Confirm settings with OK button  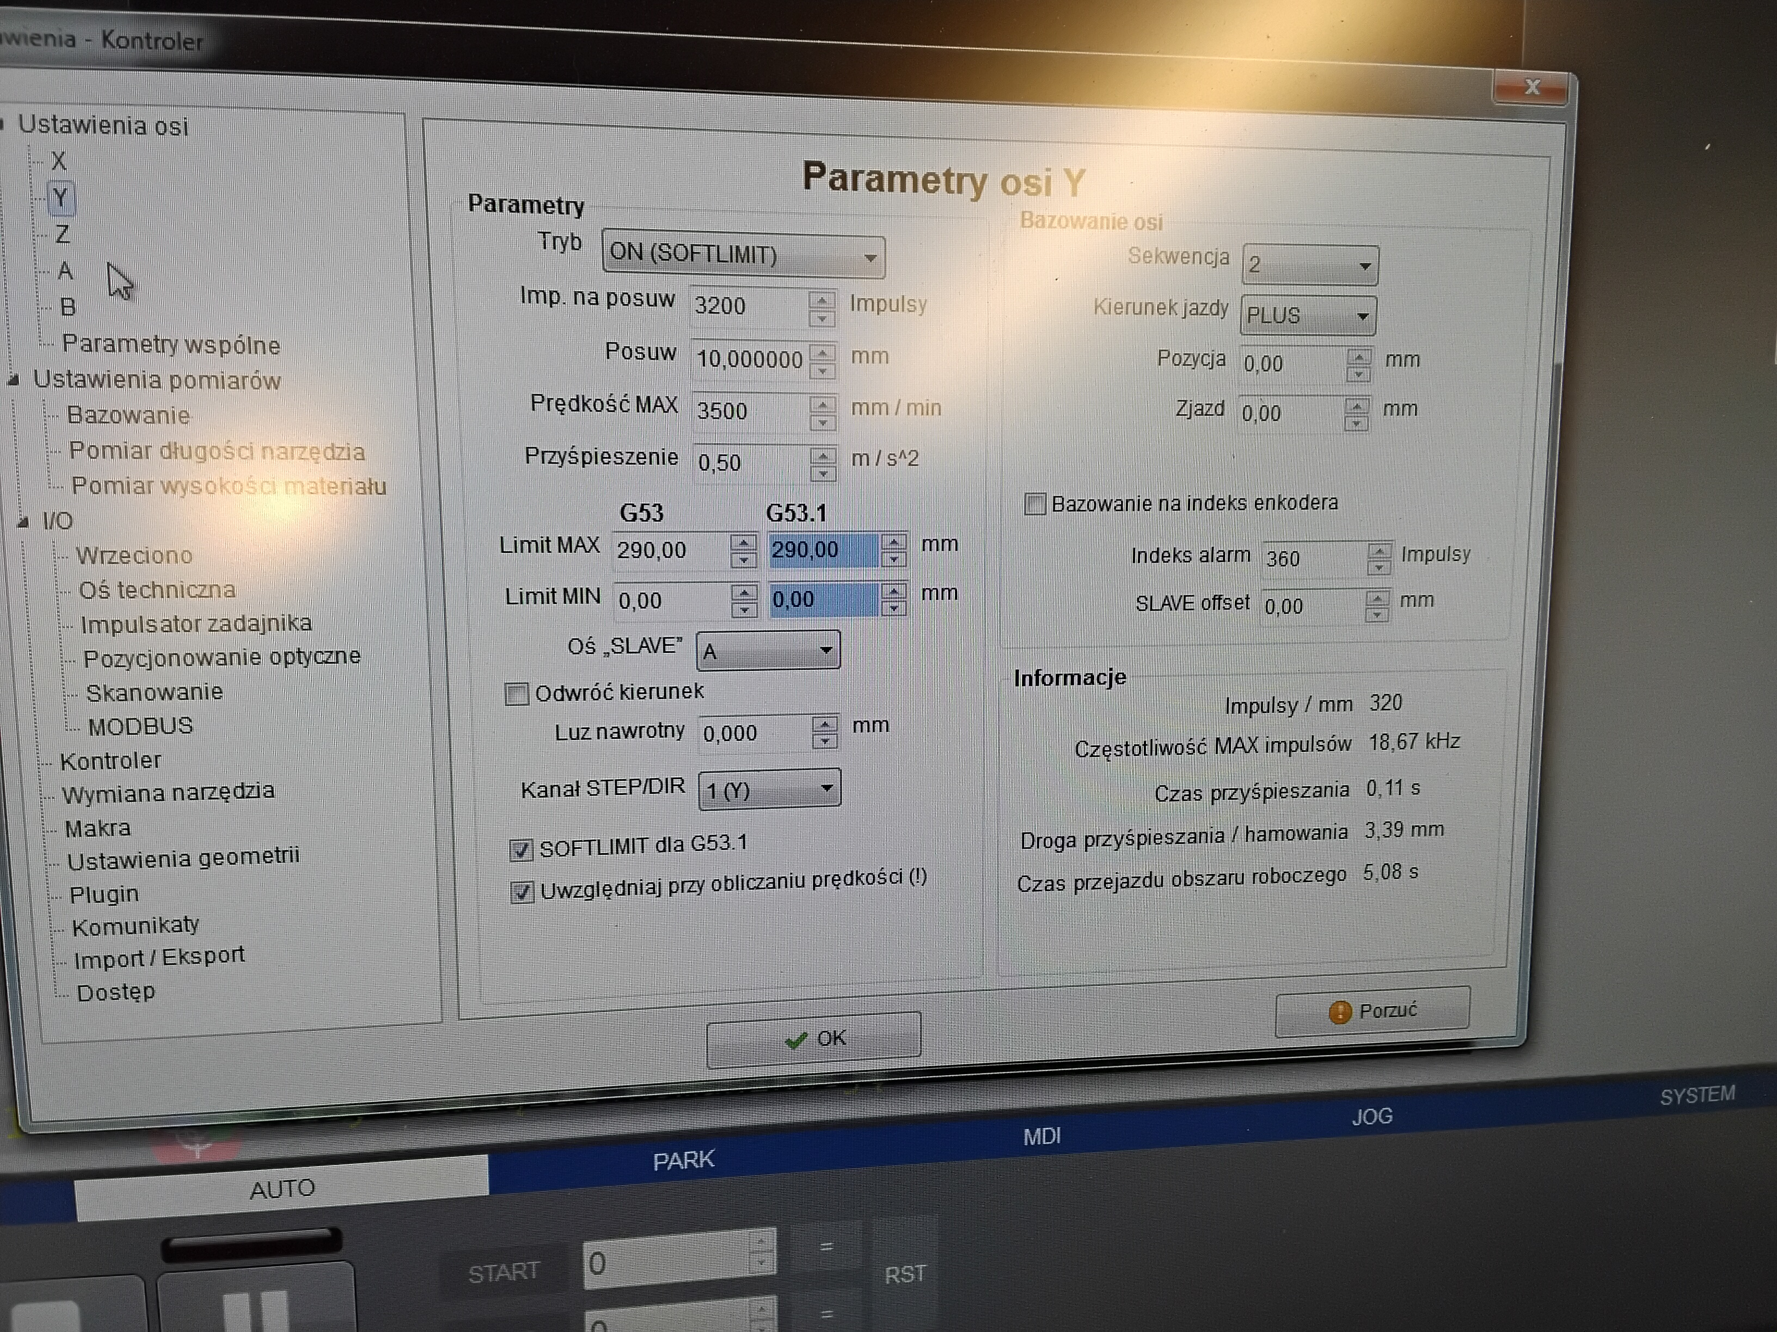click(814, 1039)
